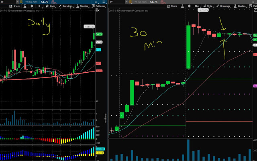The image size is (257, 161).
Task: Click the red 48.3 price label on daily axis
Action: tap(98, 63)
